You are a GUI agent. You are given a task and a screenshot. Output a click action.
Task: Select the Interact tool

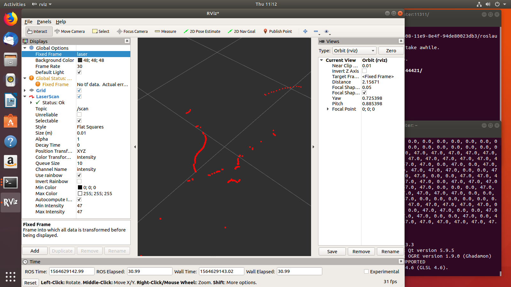[x=38, y=31]
